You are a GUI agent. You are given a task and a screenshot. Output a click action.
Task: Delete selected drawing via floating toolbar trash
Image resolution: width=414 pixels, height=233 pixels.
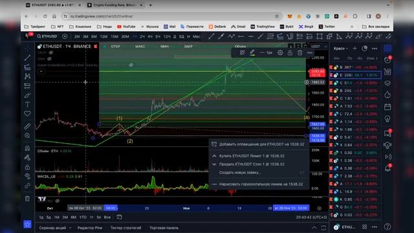pyautogui.click(x=300, y=53)
